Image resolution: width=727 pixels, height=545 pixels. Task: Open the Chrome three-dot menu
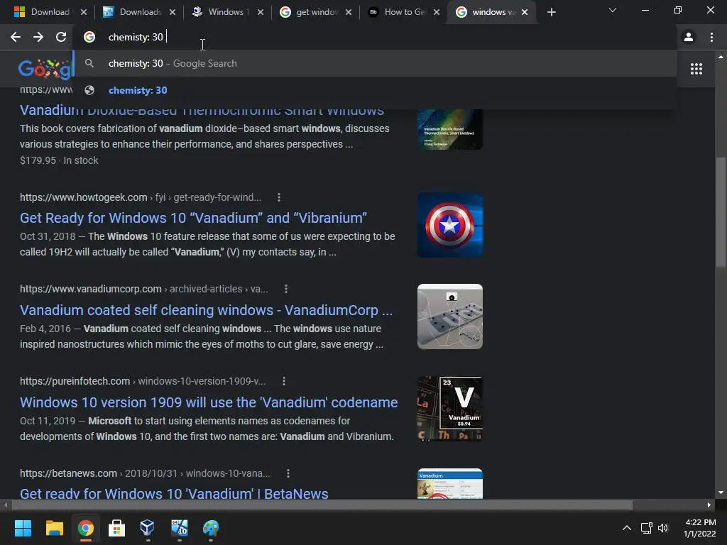pos(711,37)
